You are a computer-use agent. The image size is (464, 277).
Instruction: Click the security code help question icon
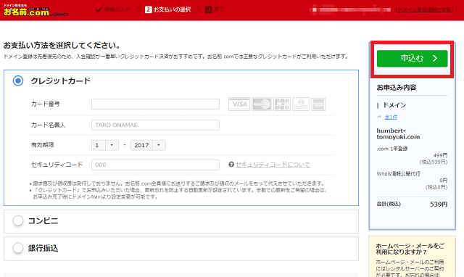231,165
